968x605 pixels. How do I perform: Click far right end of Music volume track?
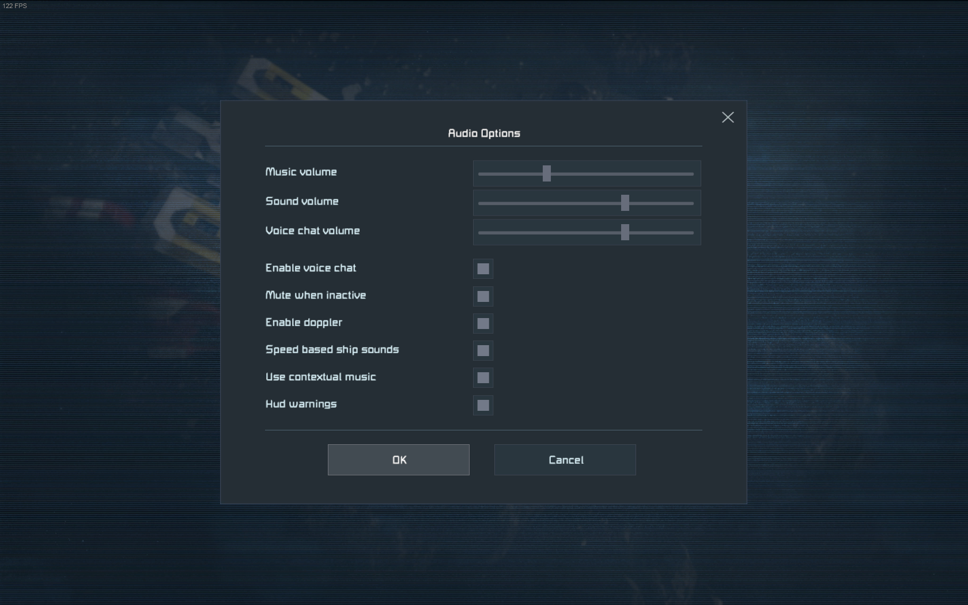[691, 173]
